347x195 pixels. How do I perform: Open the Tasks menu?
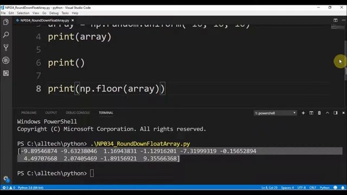click(65, 13)
